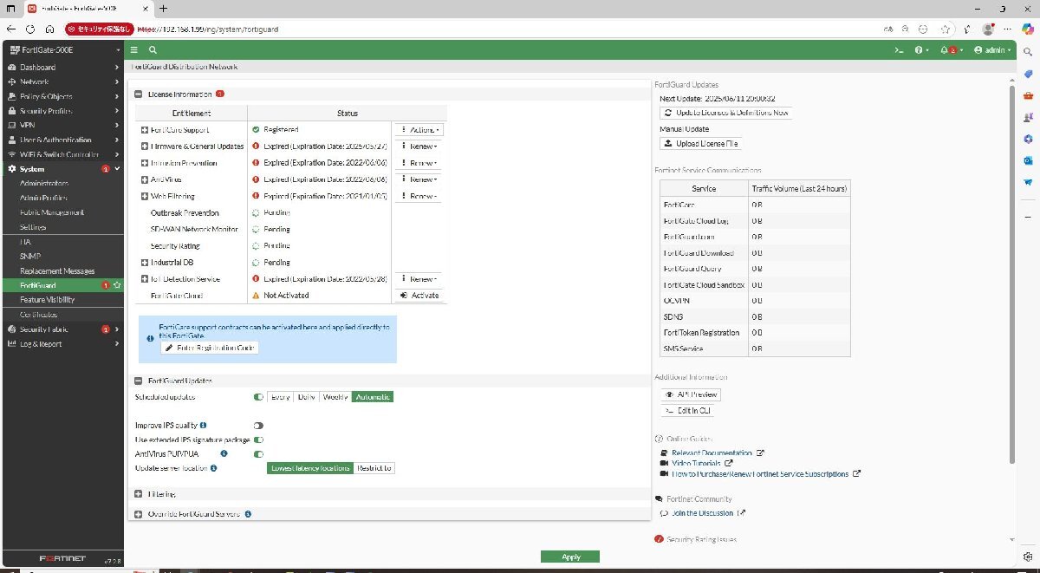Click the Update server location info icon

click(x=213, y=468)
